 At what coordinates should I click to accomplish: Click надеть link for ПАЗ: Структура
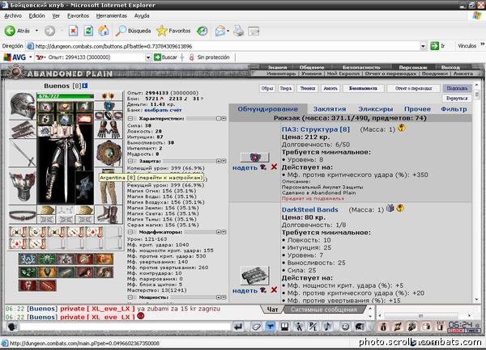point(245,168)
